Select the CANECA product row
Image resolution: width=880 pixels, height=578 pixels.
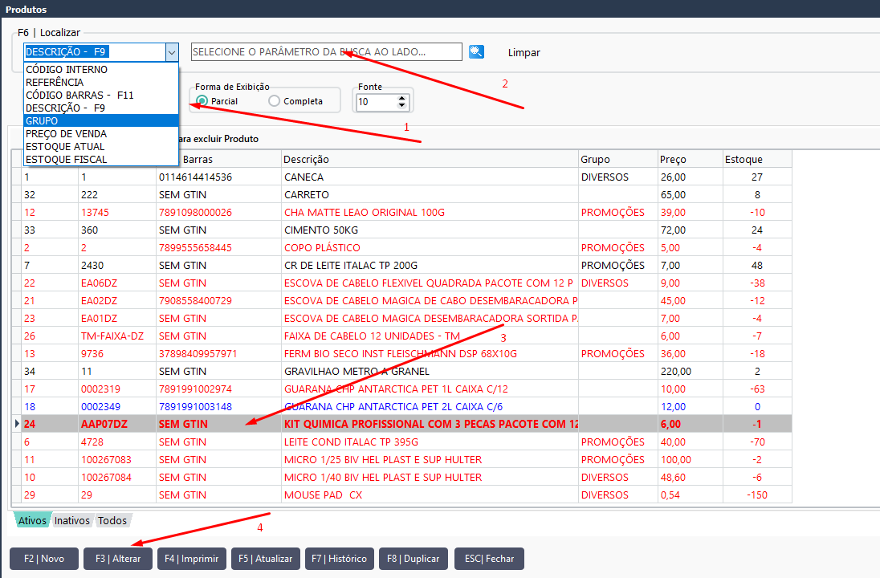pos(401,177)
